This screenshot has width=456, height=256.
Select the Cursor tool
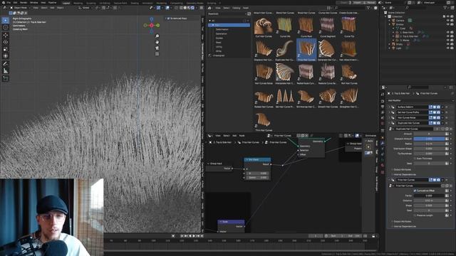coord(6,28)
